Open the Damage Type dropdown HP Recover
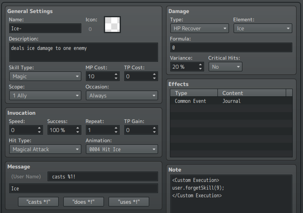 tap(199, 28)
